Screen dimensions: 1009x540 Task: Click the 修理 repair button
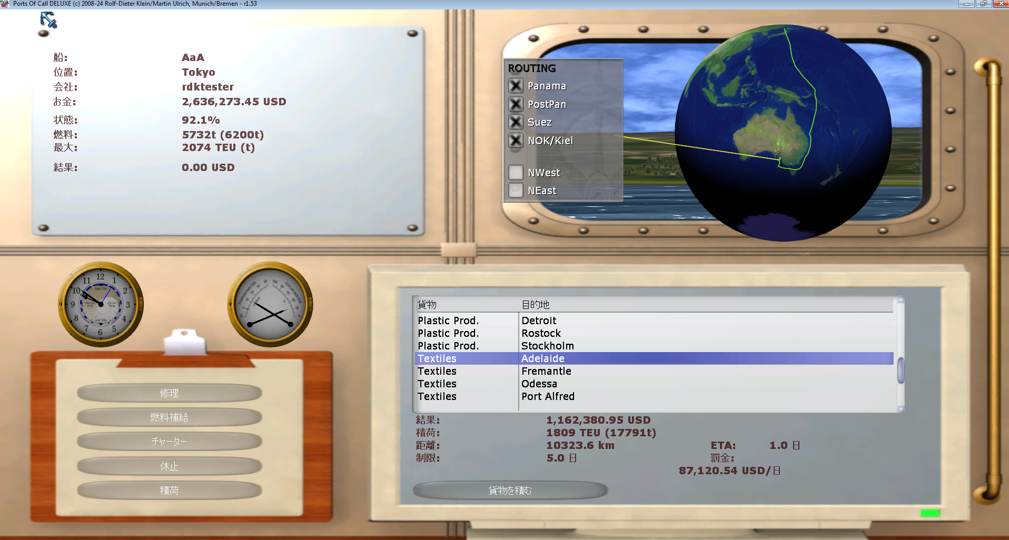169,393
